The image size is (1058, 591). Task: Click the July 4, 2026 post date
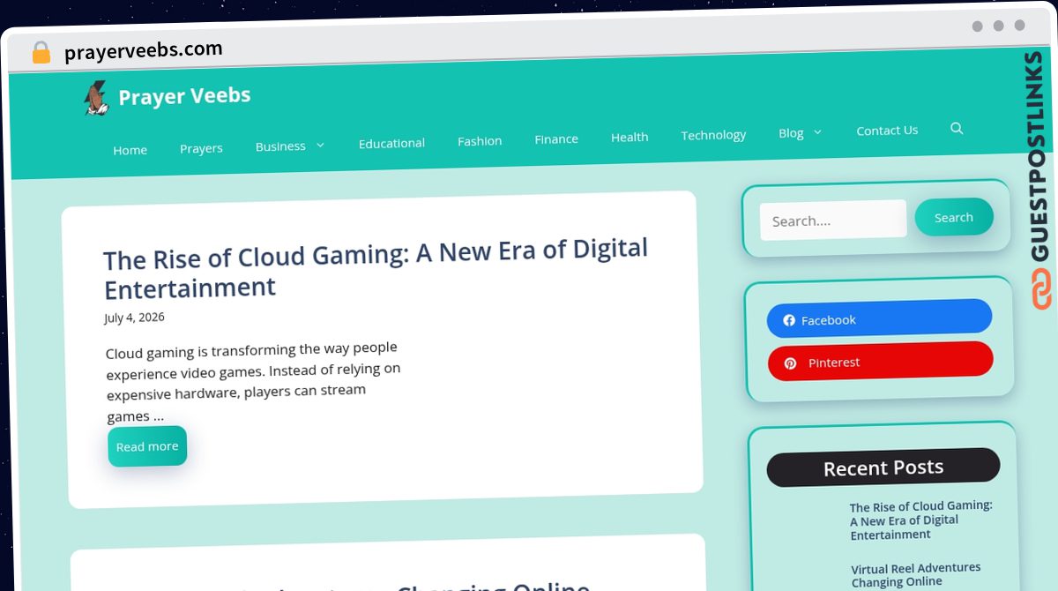(134, 318)
